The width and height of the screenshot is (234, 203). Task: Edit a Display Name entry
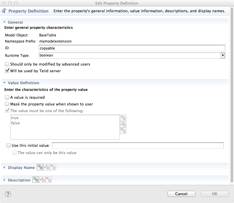[x=47, y=167]
